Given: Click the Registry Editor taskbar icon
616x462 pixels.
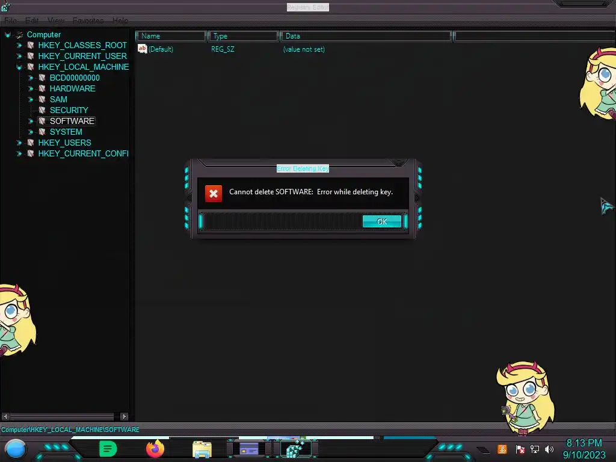Looking at the screenshot, I should 296,449.
